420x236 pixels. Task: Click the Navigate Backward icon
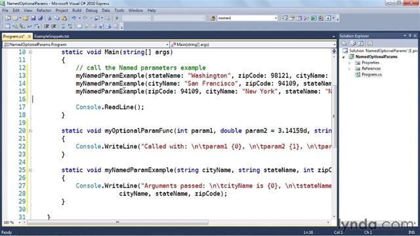[97, 18]
